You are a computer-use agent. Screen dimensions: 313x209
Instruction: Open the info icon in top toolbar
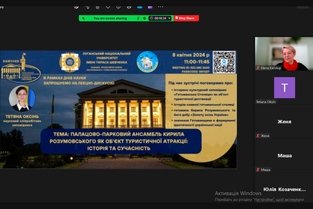pyautogui.click(x=118, y=7)
